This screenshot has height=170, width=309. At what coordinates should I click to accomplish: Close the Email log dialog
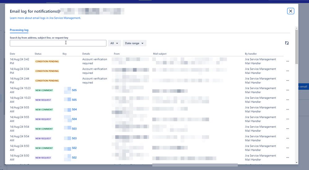pos(290,11)
